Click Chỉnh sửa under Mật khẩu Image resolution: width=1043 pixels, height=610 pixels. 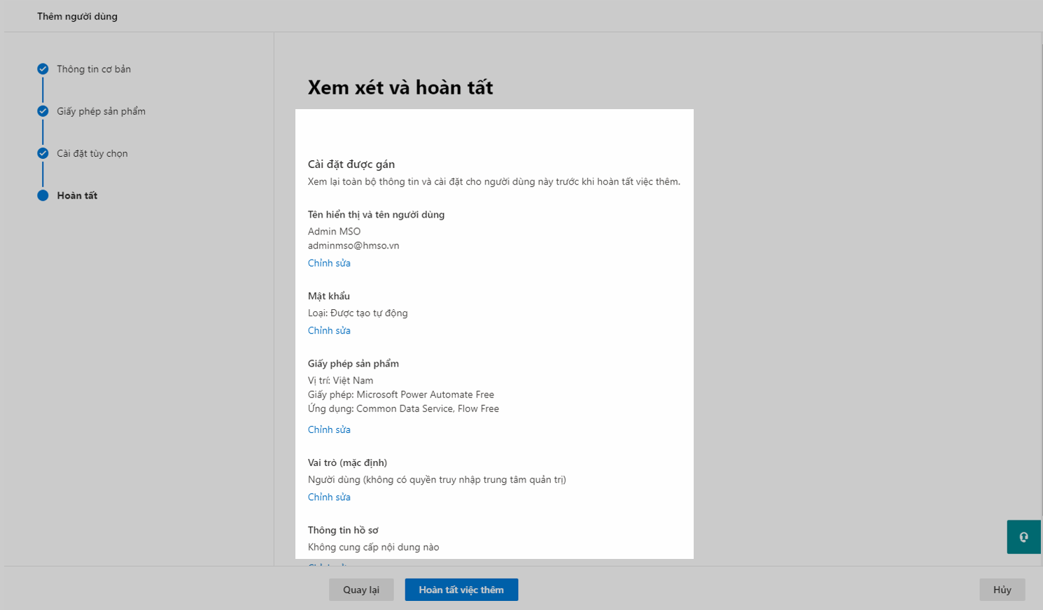pos(329,330)
